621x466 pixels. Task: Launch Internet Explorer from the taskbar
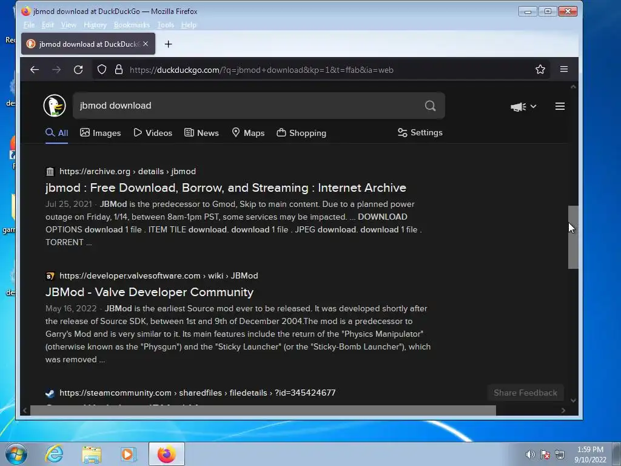point(54,454)
